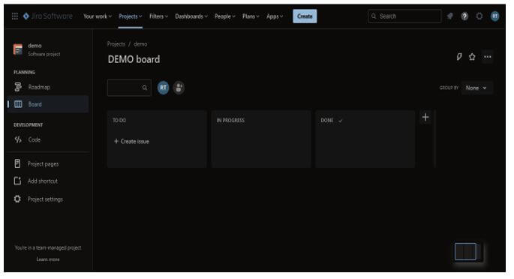The width and height of the screenshot is (514, 279).
Task: Open the notifications icon in top bar
Action: pos(450,16)
